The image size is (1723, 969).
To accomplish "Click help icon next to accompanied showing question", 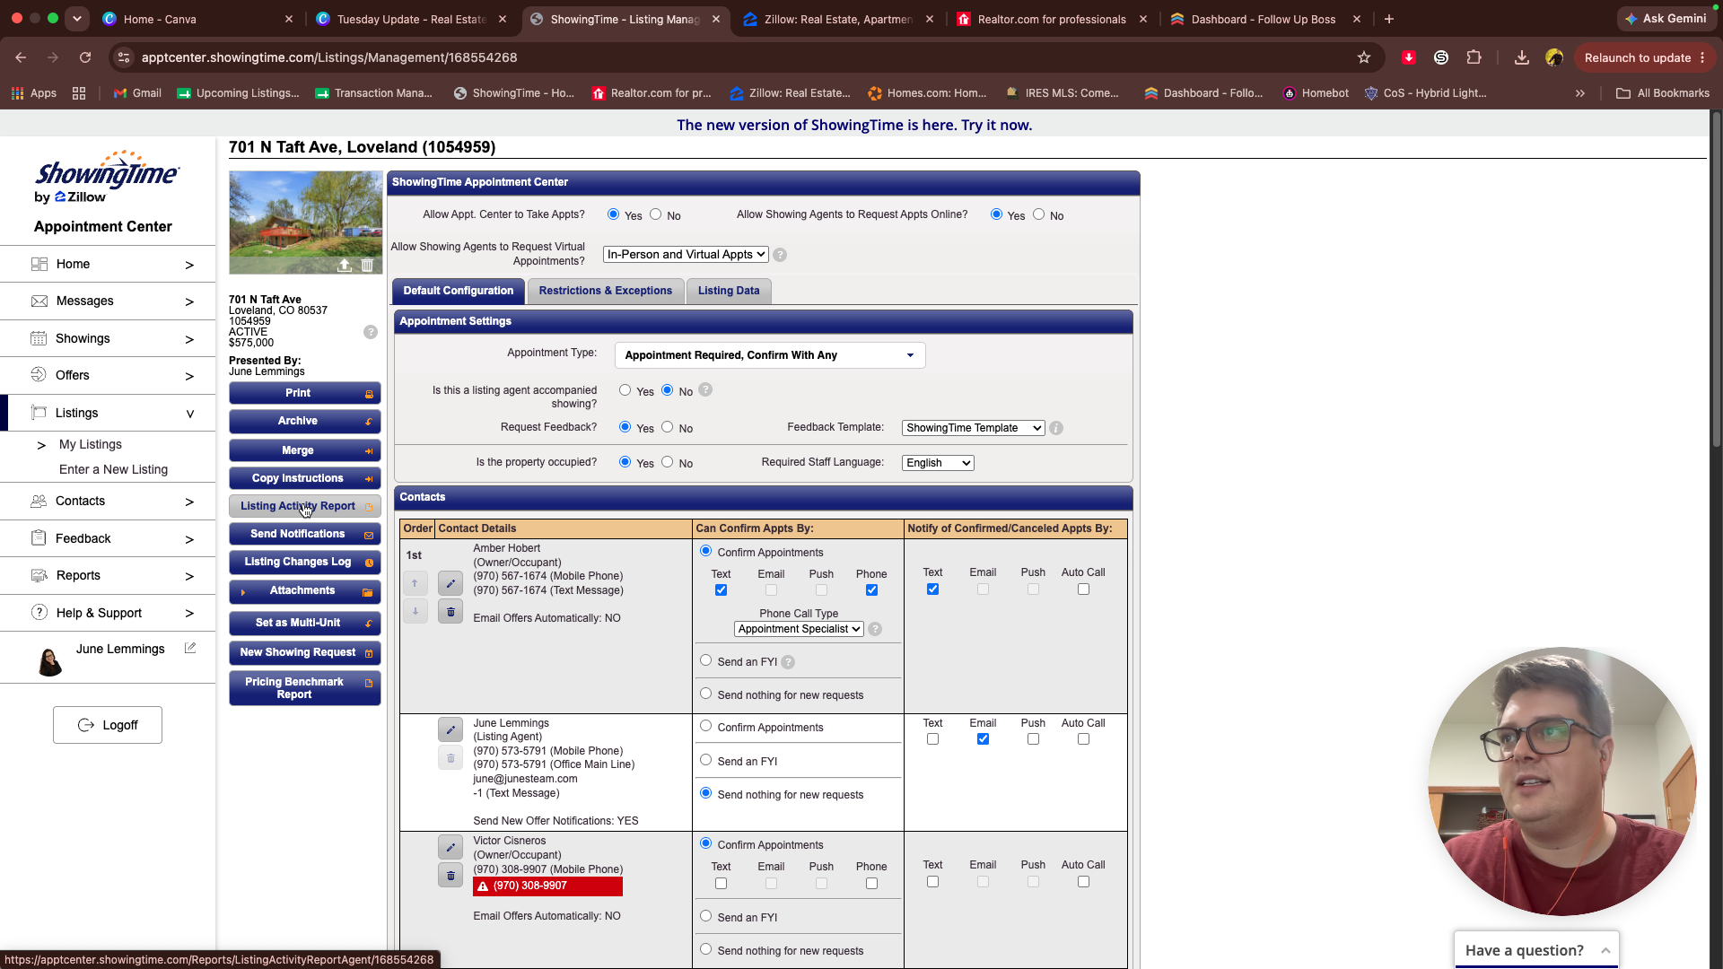I will (705, 389).
